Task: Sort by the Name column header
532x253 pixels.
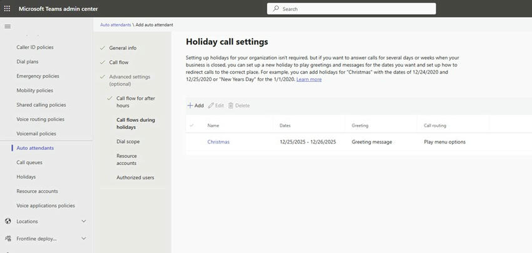Action: point(213,126)
